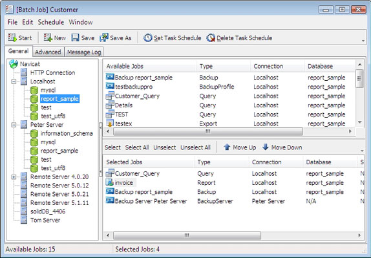Click the General tab
Viewport: 371px width, 258px height.
tap(19, 51)
